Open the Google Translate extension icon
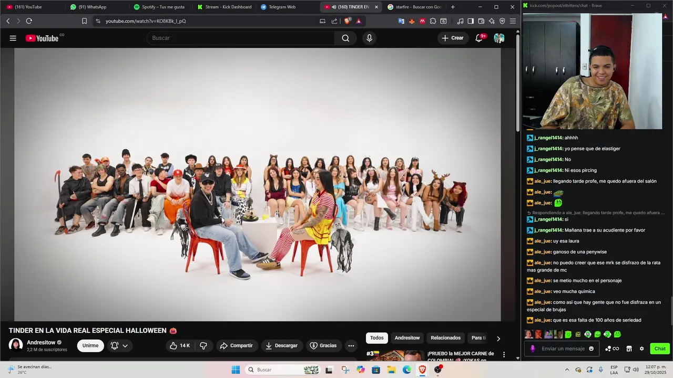The image size is (673, 378). point(401,21)
